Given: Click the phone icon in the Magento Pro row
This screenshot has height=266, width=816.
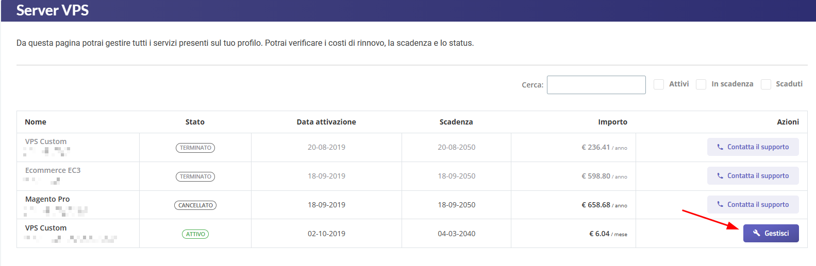Looking at the screenshot, I should [x=720, y=204].
